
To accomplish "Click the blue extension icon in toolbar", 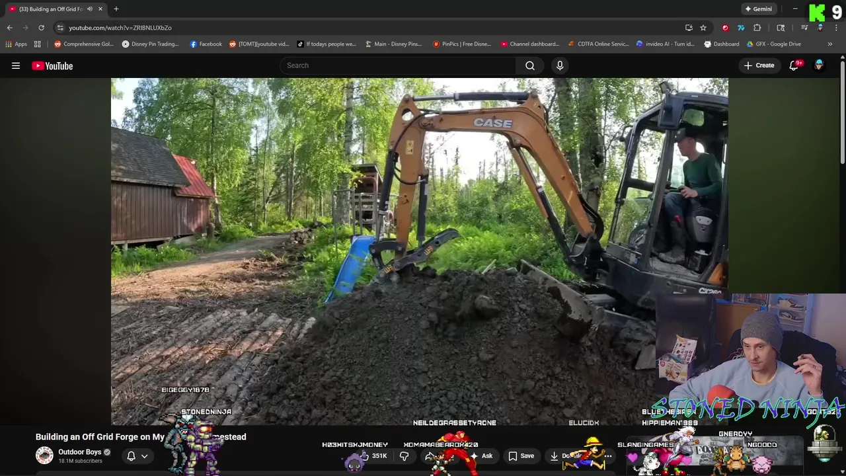I will tap(741, 28).
